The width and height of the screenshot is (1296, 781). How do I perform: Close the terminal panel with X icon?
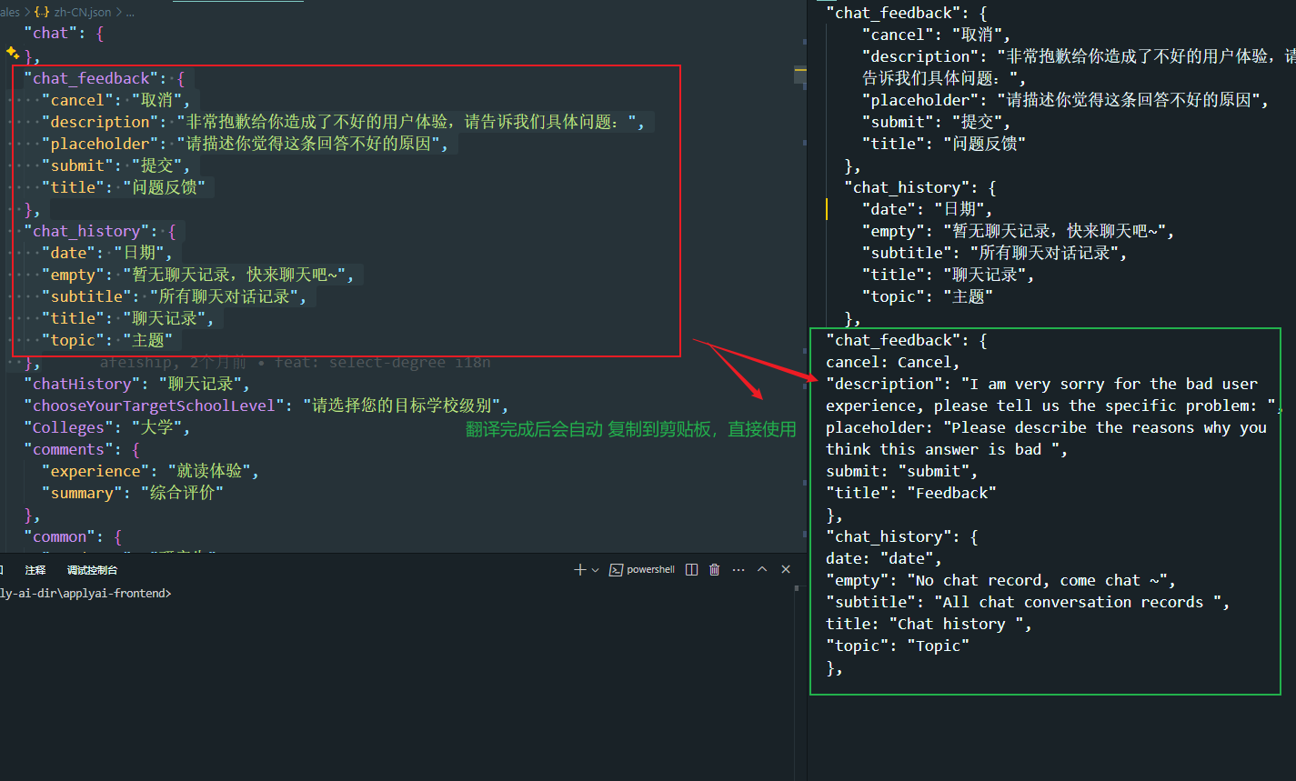pyautogui.click(x=786, y=570)
